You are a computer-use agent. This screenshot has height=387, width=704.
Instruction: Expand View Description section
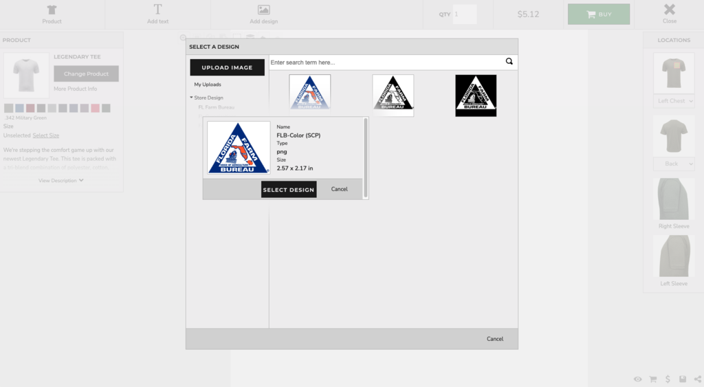[x=61, y=181]
